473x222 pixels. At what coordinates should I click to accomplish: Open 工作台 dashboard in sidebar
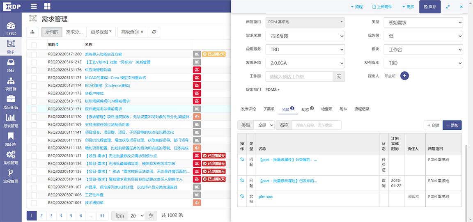coord(11,29)
